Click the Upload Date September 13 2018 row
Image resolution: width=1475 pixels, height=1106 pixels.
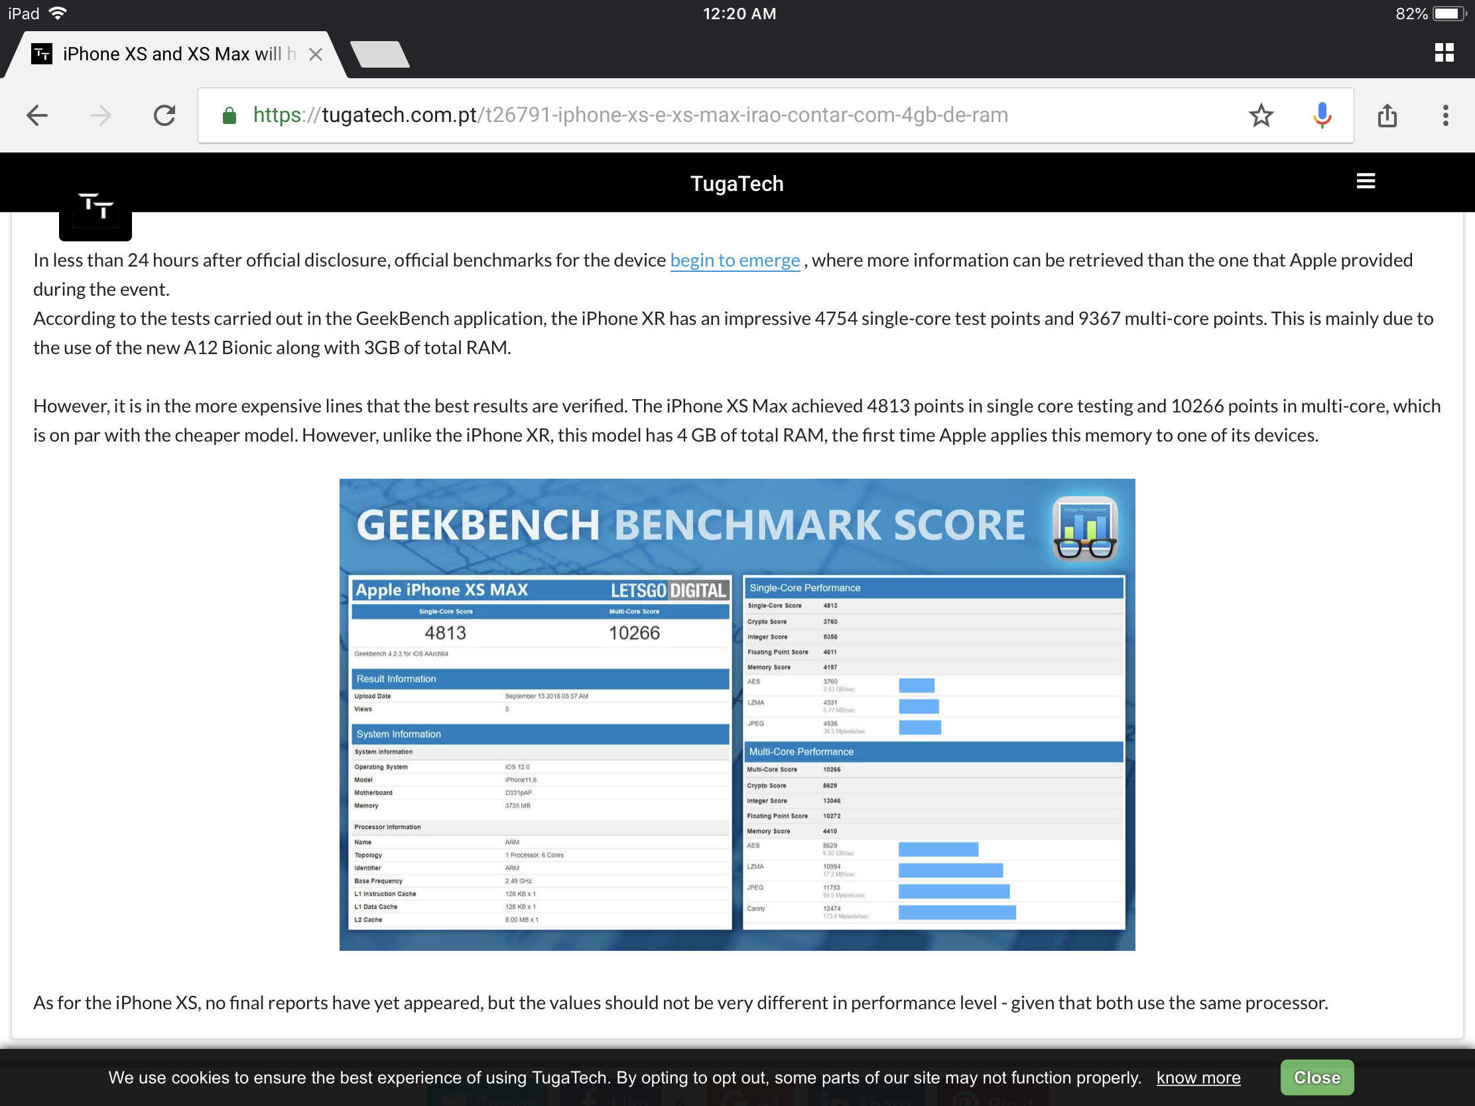tap(540, 696)
